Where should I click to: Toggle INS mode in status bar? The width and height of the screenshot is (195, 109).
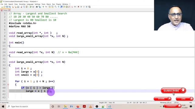coord(191,103)
